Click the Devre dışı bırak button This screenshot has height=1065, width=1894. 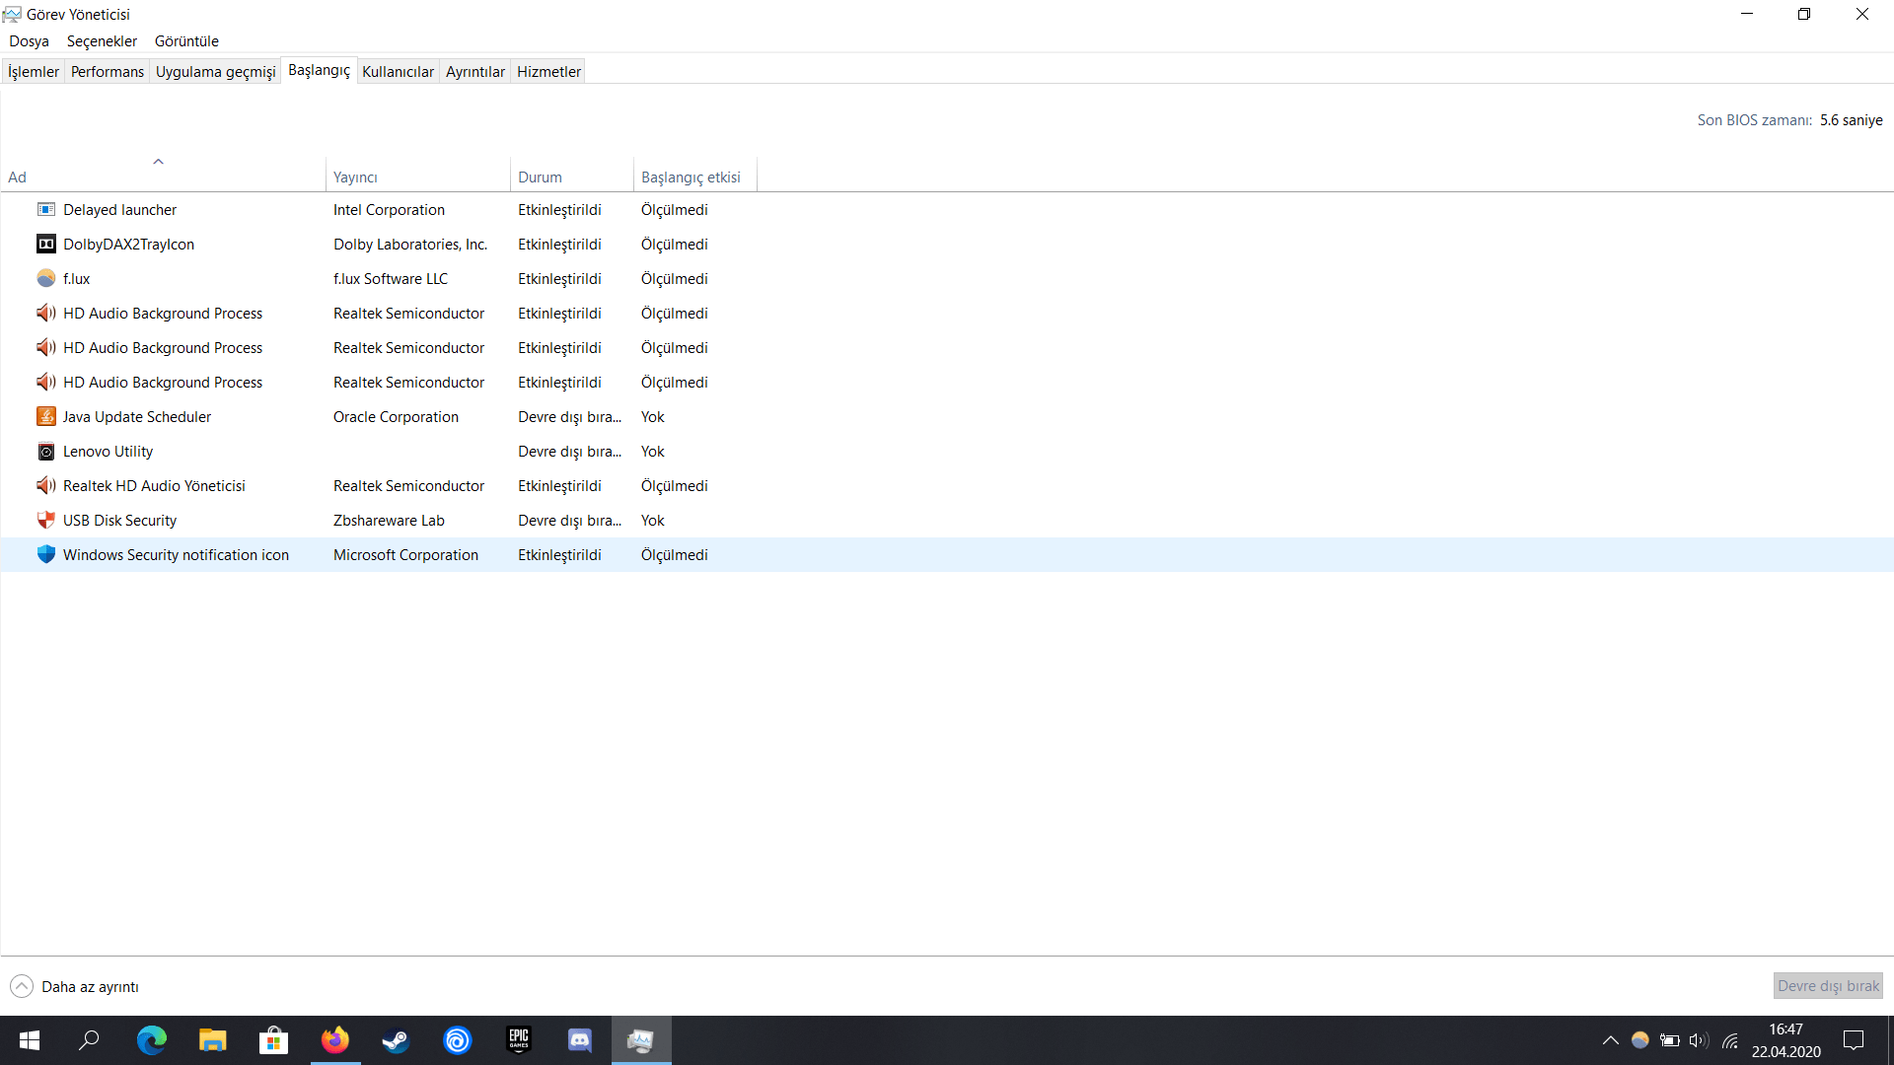pyautogui.click(x=1828, y=986)
